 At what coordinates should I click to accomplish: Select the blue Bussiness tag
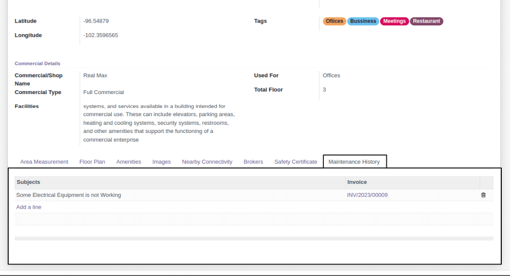pos(363,21)
